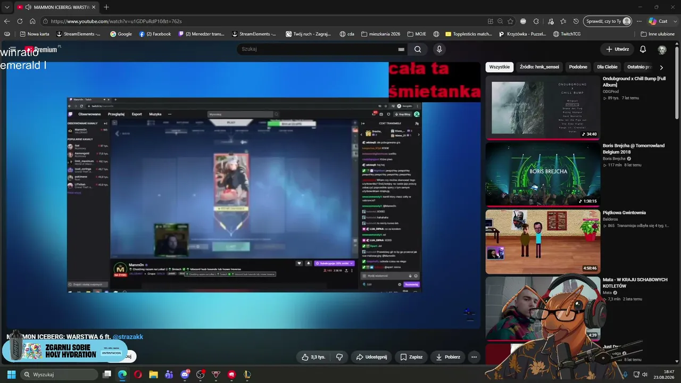This screenshot has width=681, height=383.
Task: Open the browser home page
Action: (x=32, y=21)
